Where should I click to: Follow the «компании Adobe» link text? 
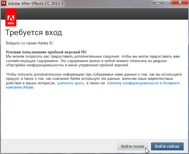(19, 87)
